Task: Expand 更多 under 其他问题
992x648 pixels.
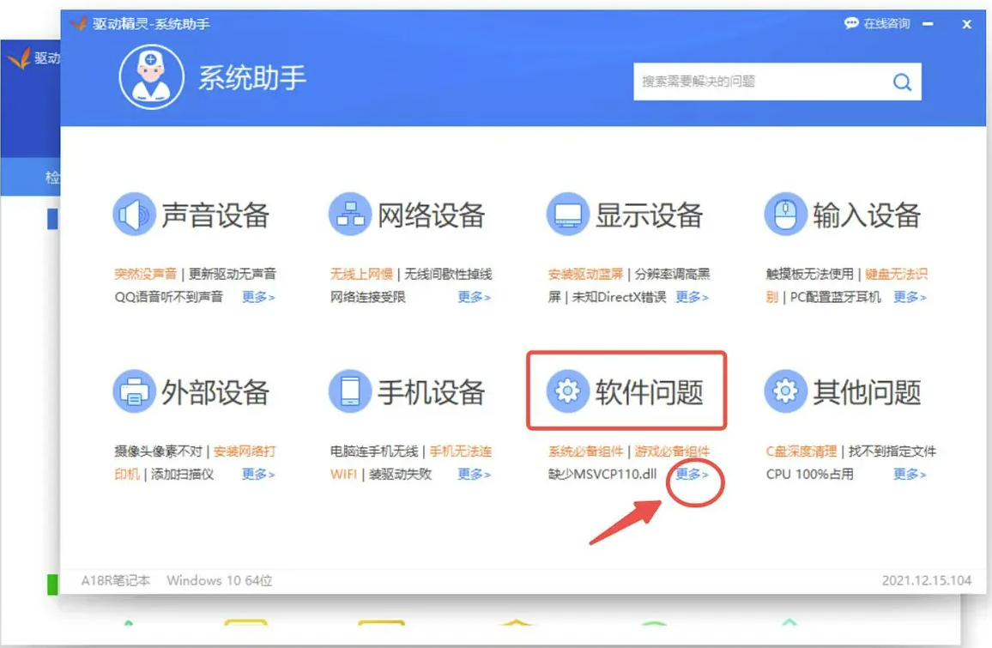Action: tap(910, 474)
